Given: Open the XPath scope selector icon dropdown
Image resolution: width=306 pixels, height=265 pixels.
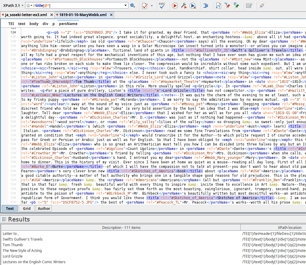Looking at the screenshot, I should [x=29, y=5].
